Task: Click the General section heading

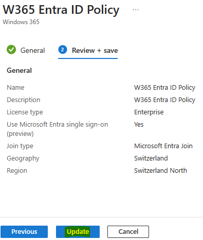Action: click(19, 70)
